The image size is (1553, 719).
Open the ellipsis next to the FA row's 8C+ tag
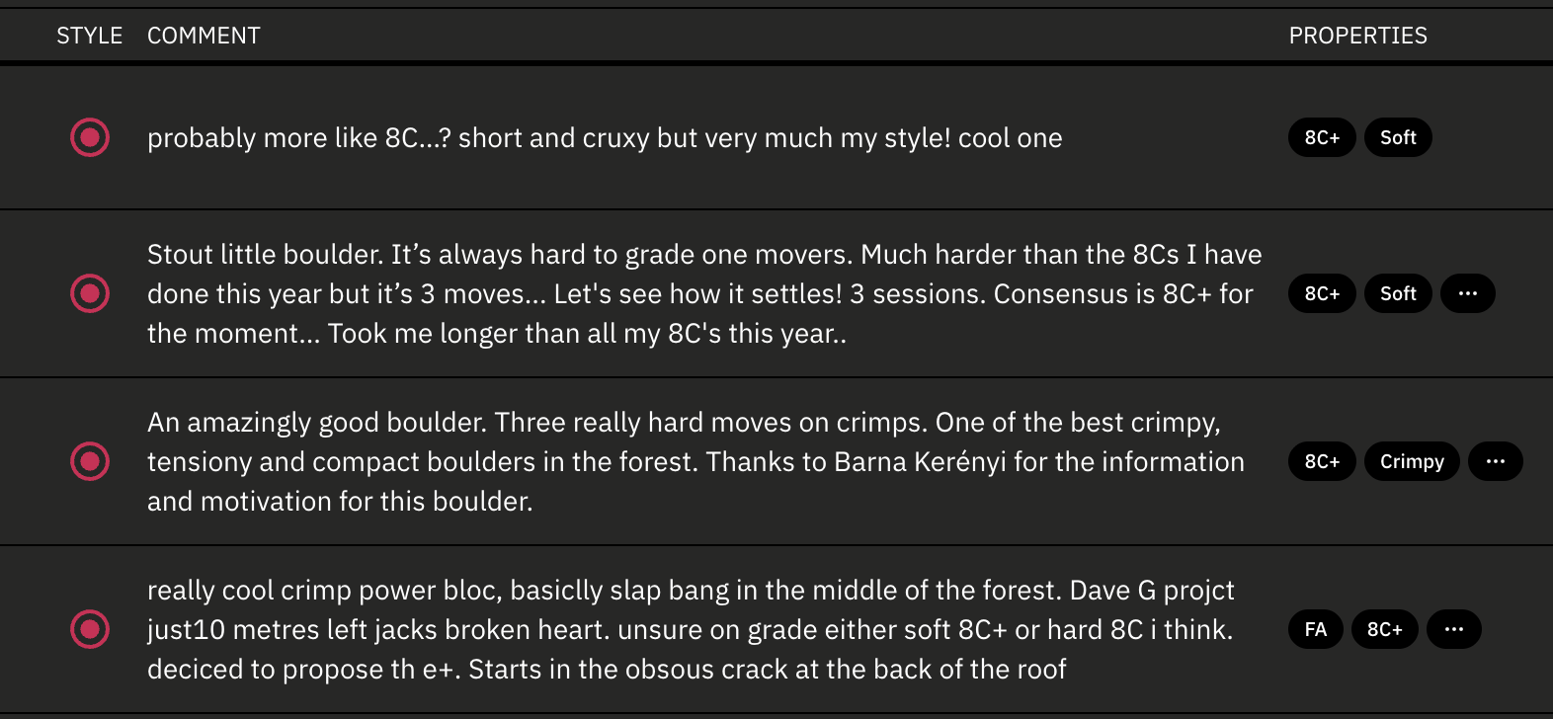[x=1453, y=629]
